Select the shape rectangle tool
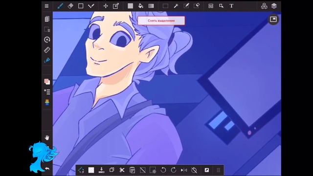 pos(81,6)
